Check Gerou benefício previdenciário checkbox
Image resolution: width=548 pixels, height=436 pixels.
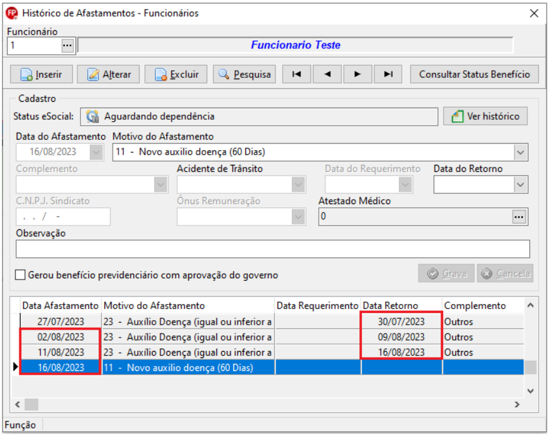click(20, 275)
